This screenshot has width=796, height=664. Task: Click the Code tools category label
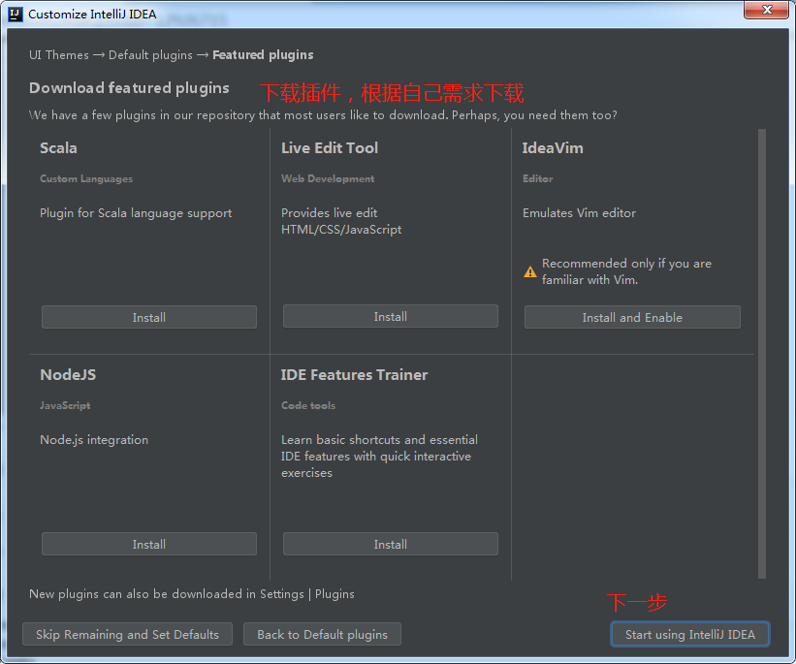[308, 405]
